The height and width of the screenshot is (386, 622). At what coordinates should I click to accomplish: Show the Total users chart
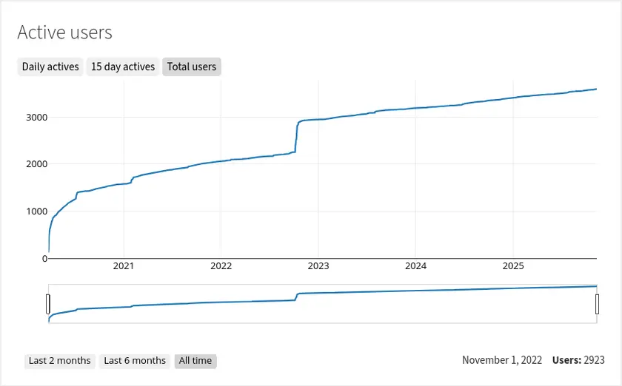coord(192,67)
